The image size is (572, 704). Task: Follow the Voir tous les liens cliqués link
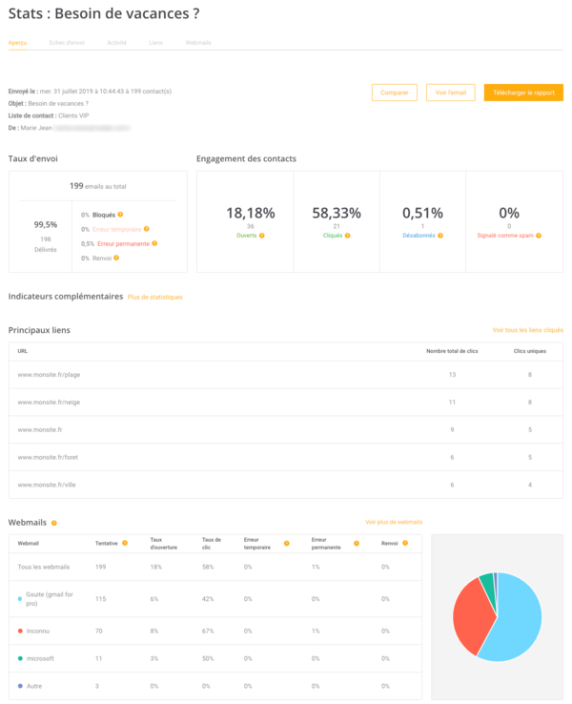527,330
